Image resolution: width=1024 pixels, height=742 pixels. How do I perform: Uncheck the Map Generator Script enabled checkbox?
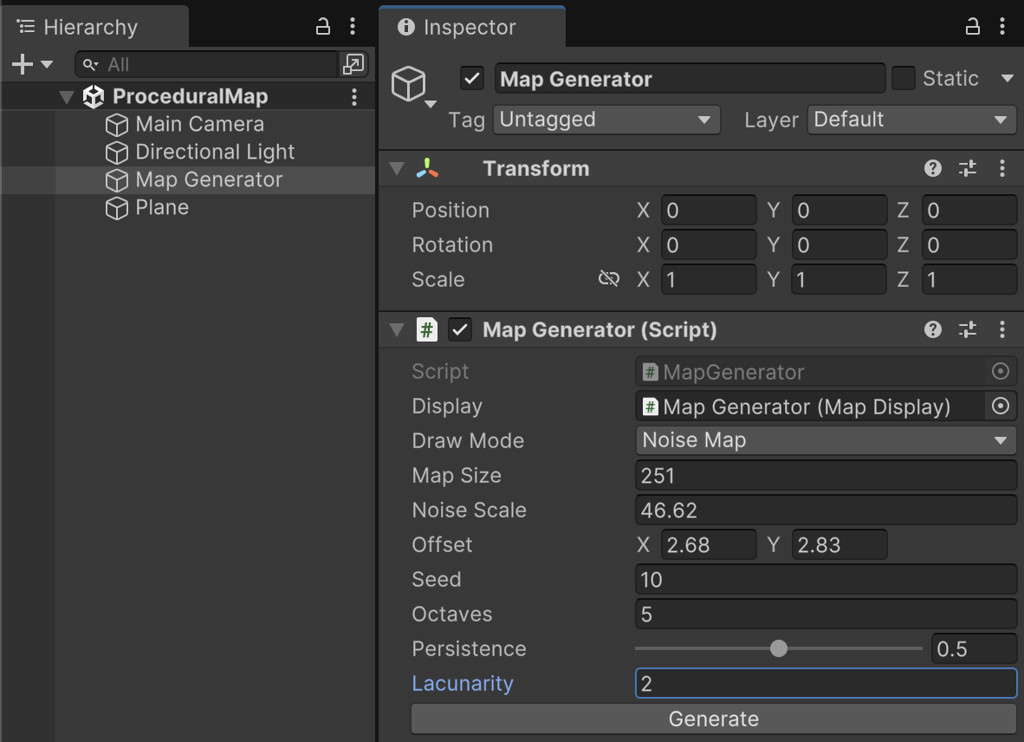[x=460, y=329]
